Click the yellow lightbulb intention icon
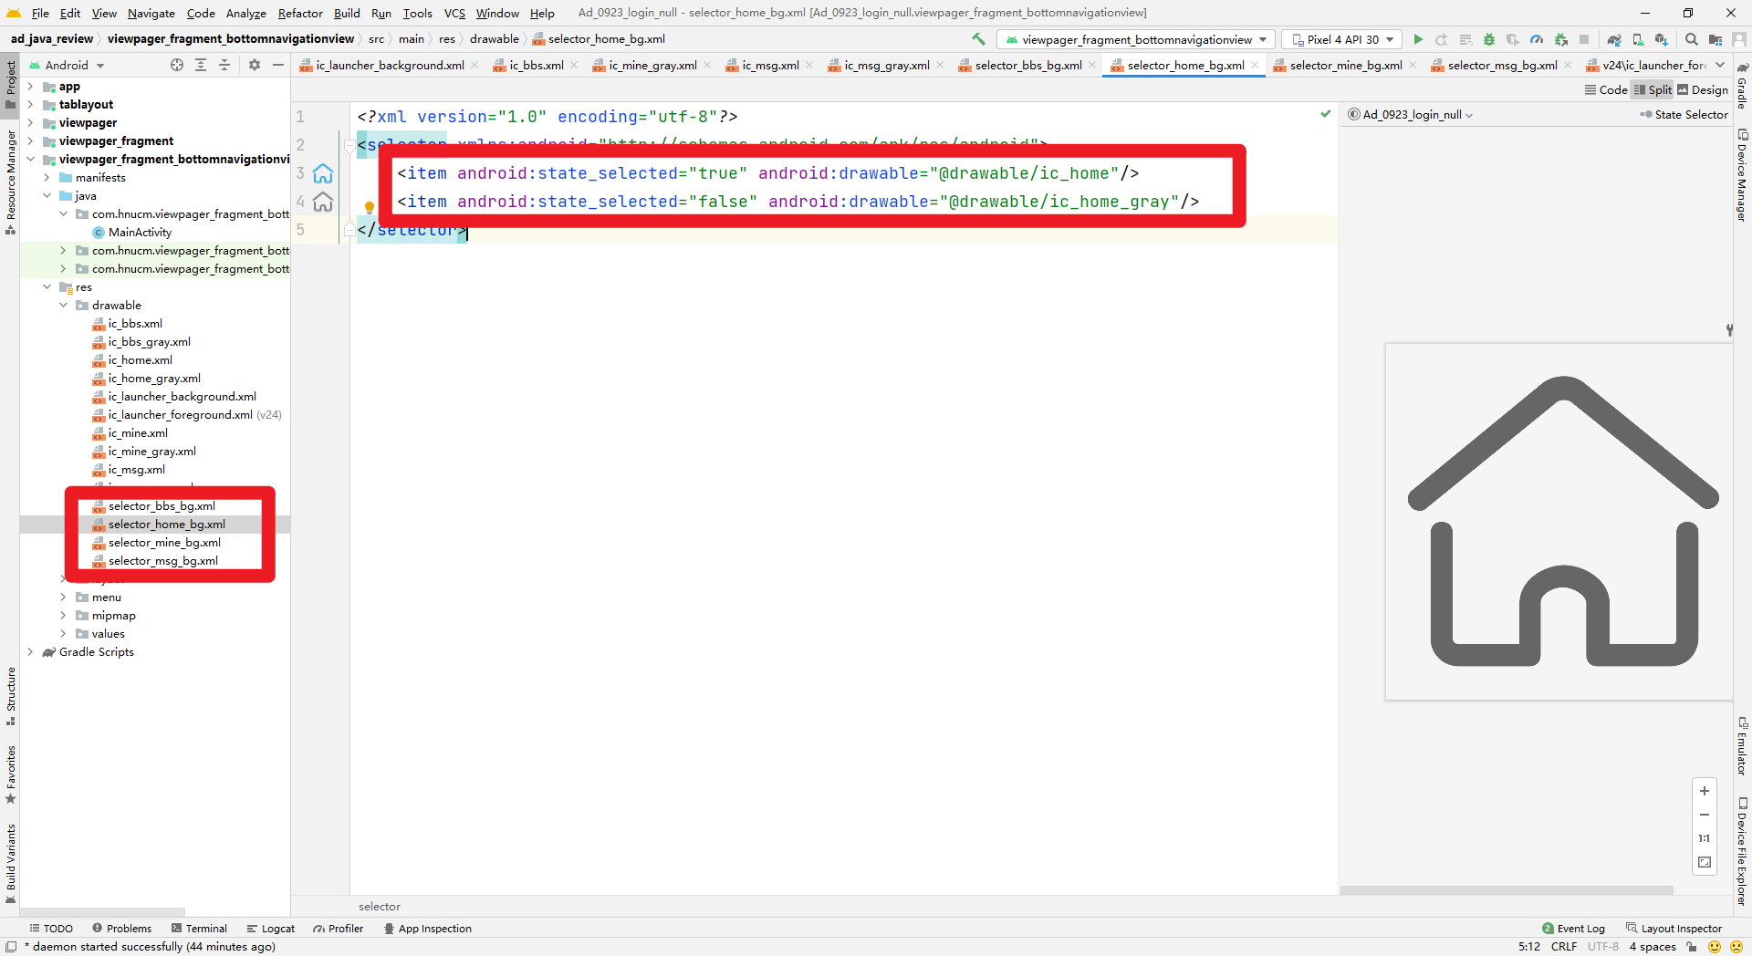Image resolution: width=1752 pixels, height=956 pixels. pos(370,208)
